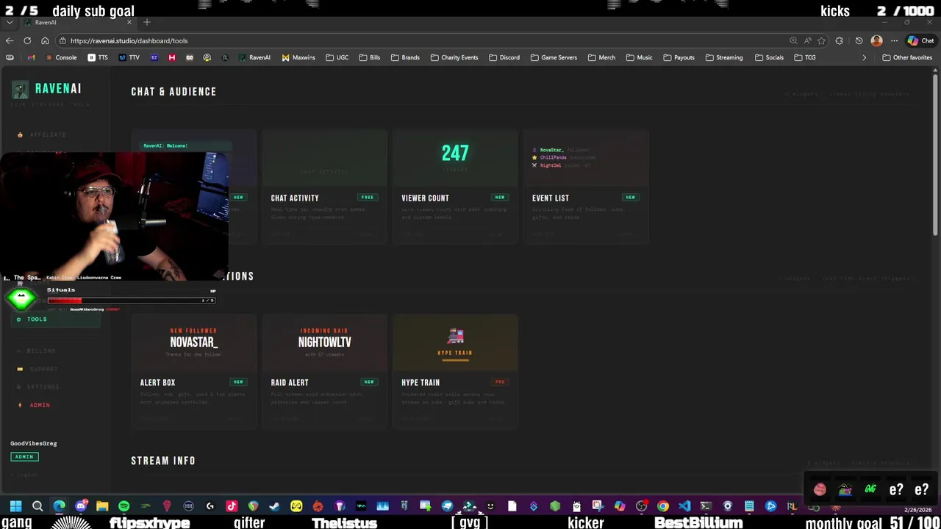Screen dimensions: 941x529
Task: Open the TTS bookmark
Action: coord(98,57)
